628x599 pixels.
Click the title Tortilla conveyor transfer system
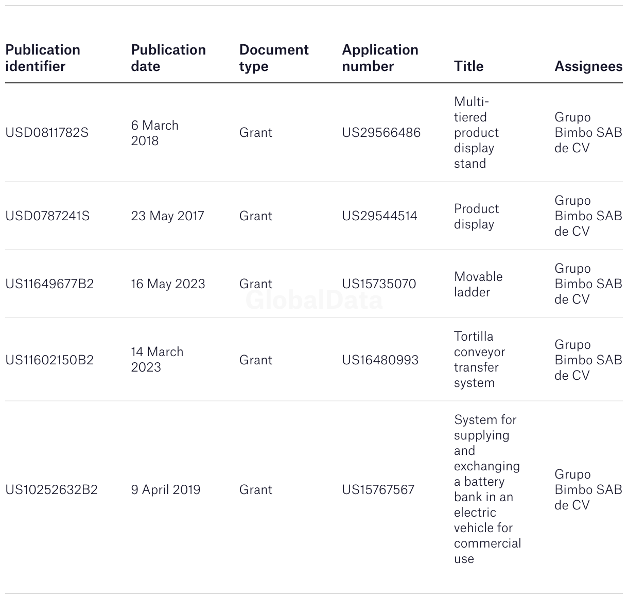pyautogui.click(x=479, y=359)
